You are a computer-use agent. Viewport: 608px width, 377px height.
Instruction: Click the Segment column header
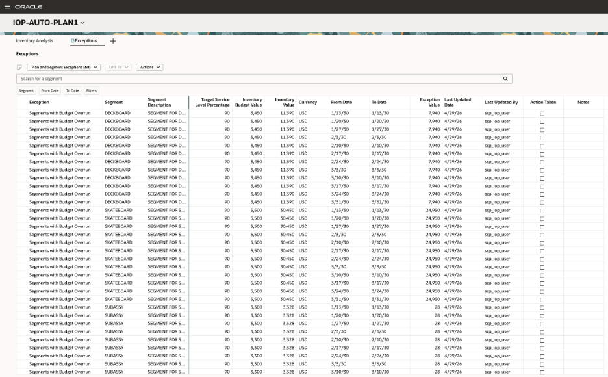[114, 103]
